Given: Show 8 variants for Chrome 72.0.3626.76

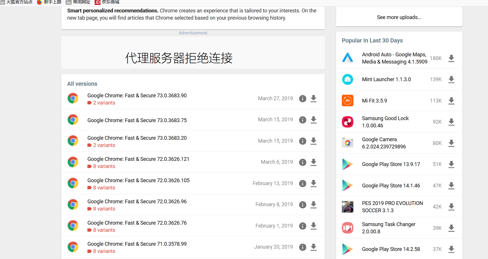Looking at the screenshot, I should (x=104, y=230).
